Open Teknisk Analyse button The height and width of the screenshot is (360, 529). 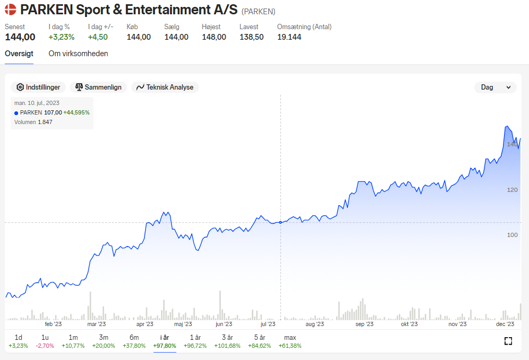[x=165, y=87]
